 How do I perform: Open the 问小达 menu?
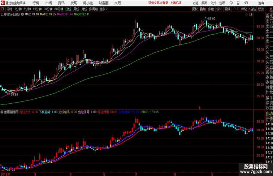tap(88, 3)
